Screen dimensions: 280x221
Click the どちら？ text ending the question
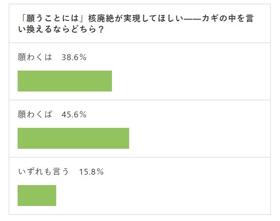coord(88,29)
